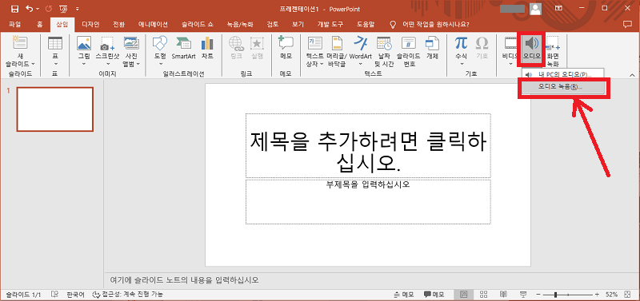640x301 pixels.
Task: Switch to Slide Sorter view icon
Action: click(484, 294)
